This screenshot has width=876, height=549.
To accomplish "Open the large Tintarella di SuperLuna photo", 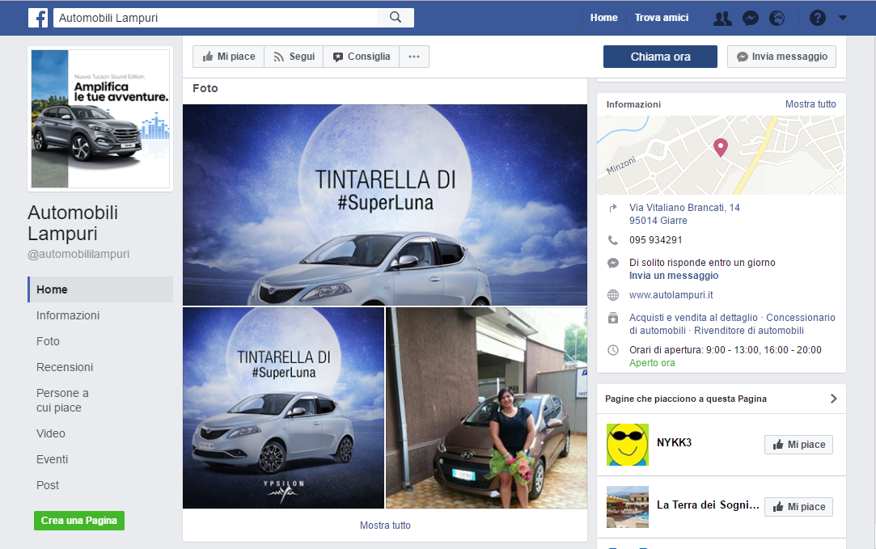I will [385, 205].
